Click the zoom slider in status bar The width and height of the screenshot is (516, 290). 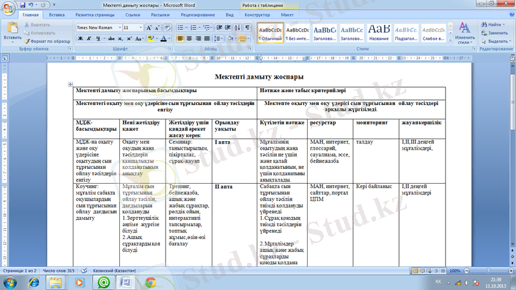point(484,271)
